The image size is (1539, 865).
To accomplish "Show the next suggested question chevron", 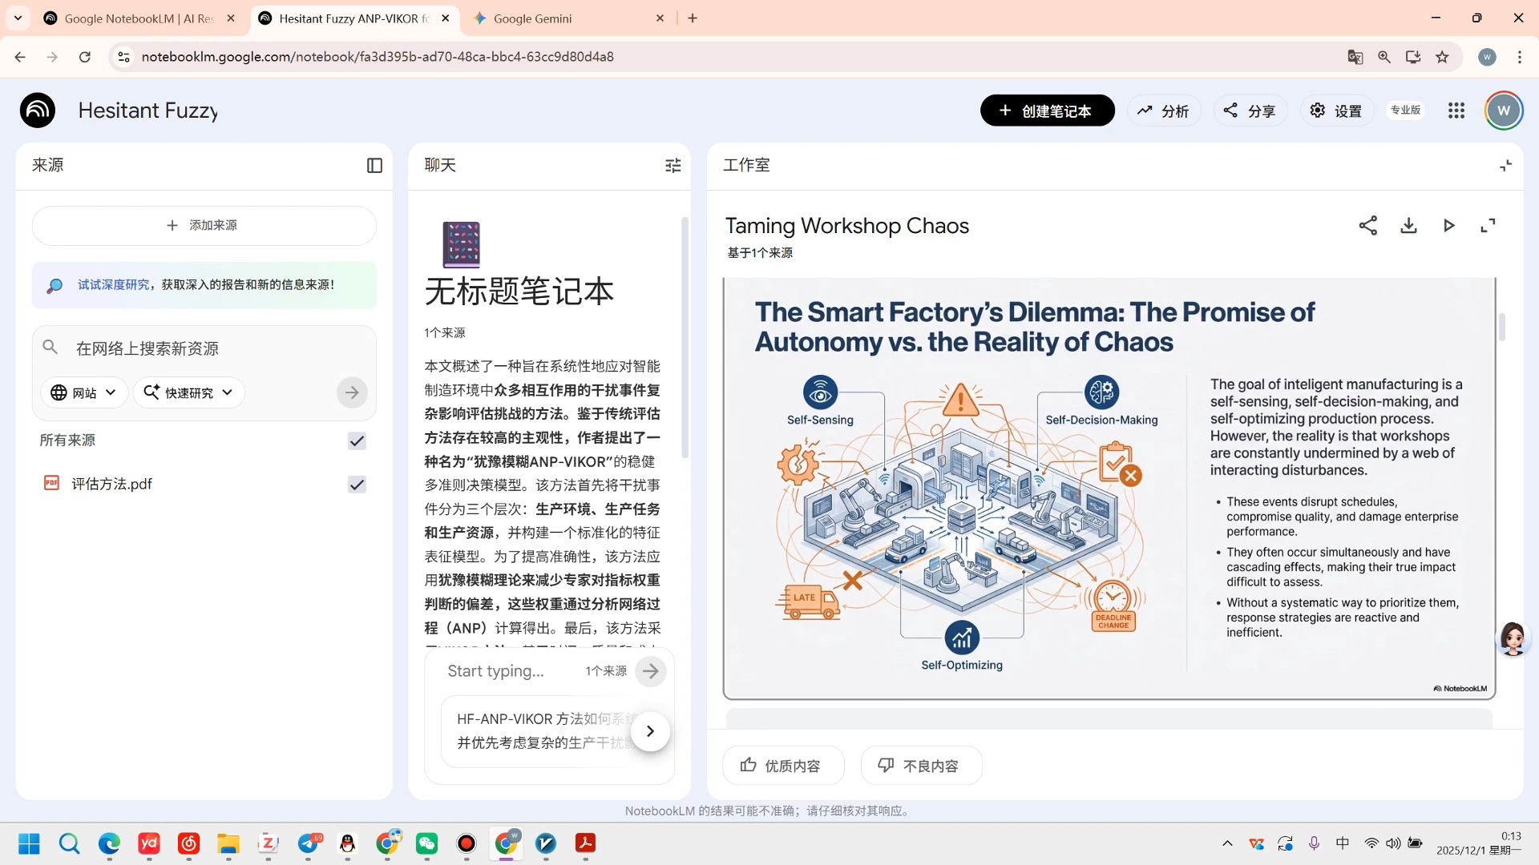I will pyautogui.click(x=650, y=730).
